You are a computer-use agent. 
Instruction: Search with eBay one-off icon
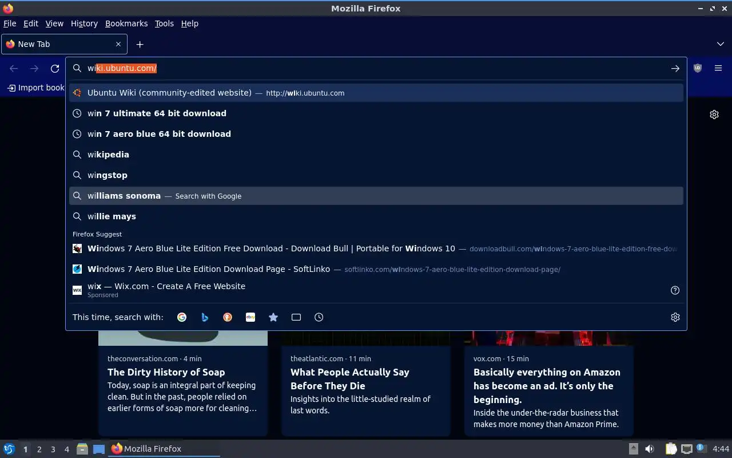pyautogui.click(x=250, y=317)
